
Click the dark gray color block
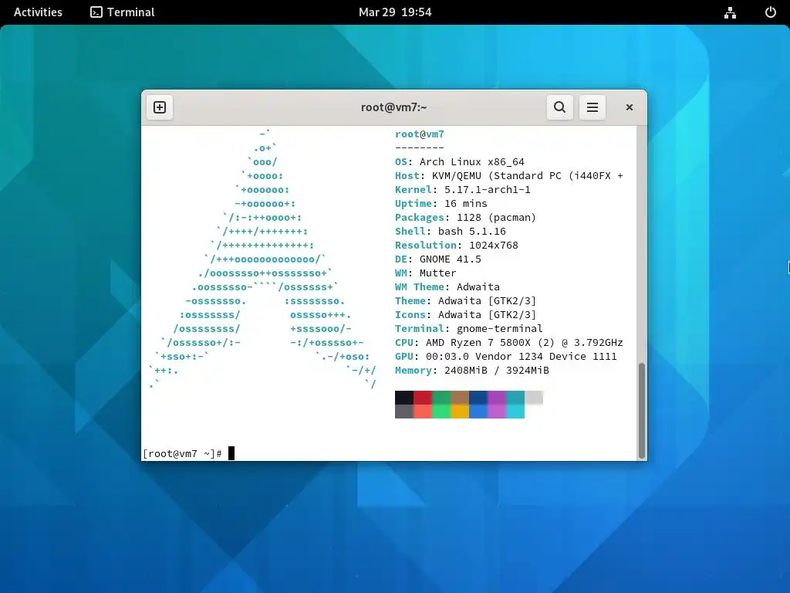(404, 412)
